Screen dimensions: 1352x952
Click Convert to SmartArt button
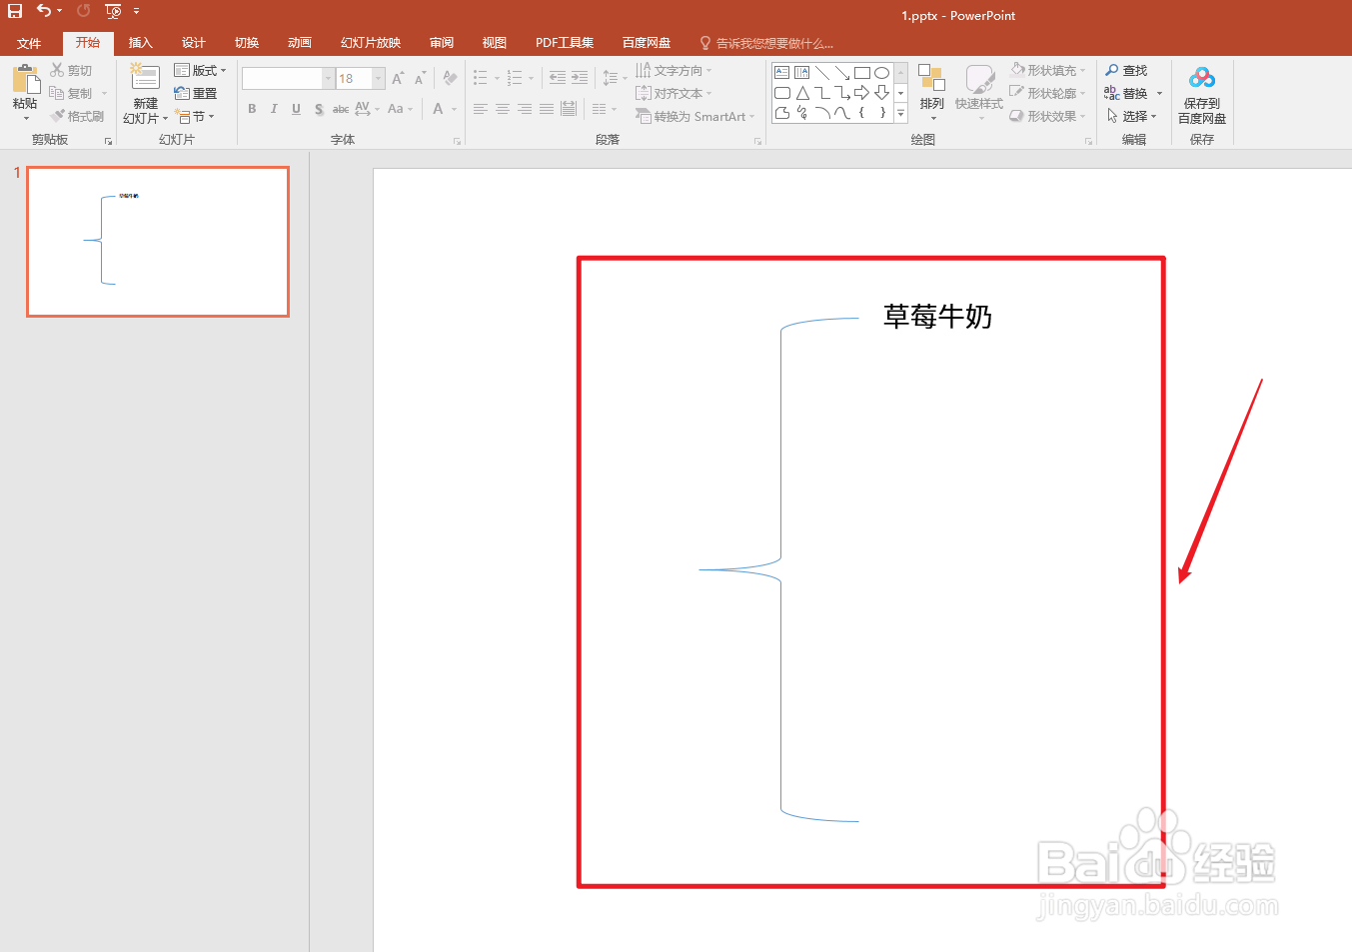(x=695, y=116)
